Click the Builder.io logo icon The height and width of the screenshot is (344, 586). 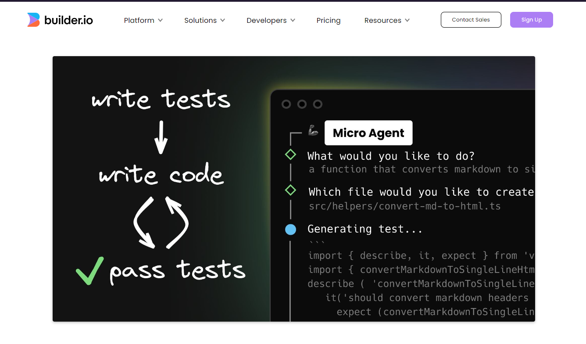pos(32,19)
